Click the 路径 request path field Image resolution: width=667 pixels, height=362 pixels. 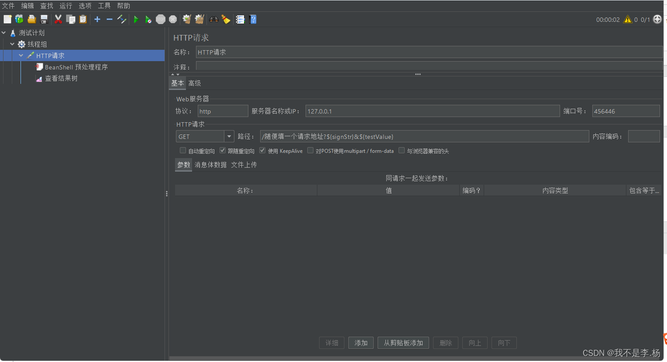[x=424, y=136]
